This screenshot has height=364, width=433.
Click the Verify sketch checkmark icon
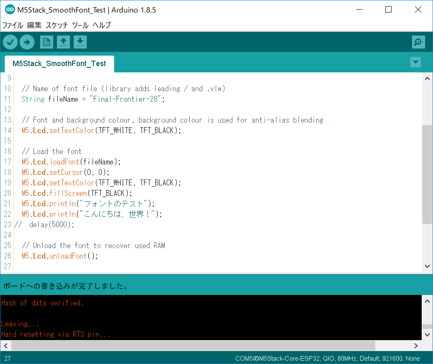tap(10, 42)
